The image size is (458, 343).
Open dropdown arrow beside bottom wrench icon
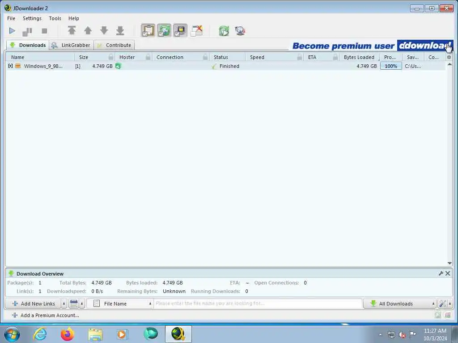(x=450, y=304)
